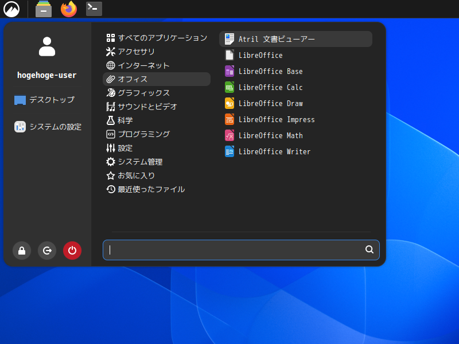Select the グラフィックス category
Viewport: 459px width, 344px height.
(157, 93)
